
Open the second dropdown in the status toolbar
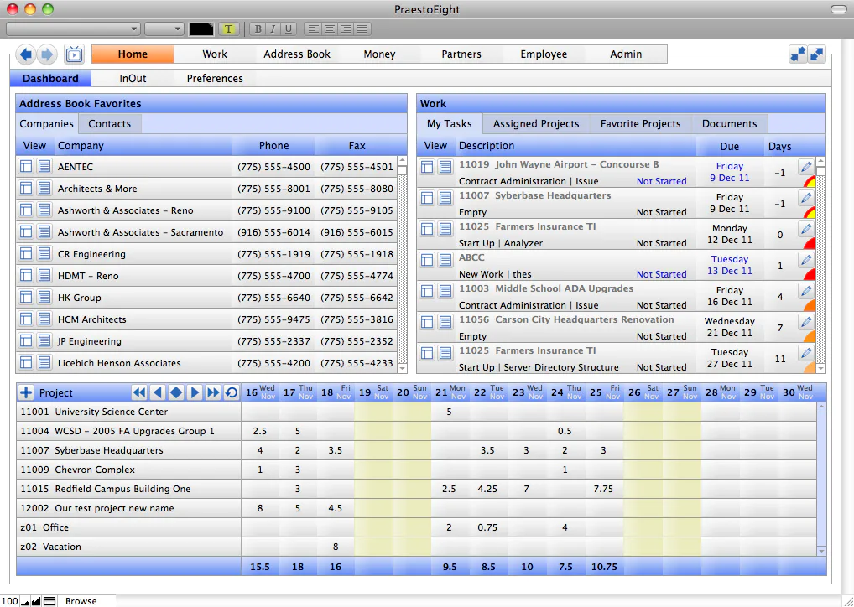click(164, 28)
